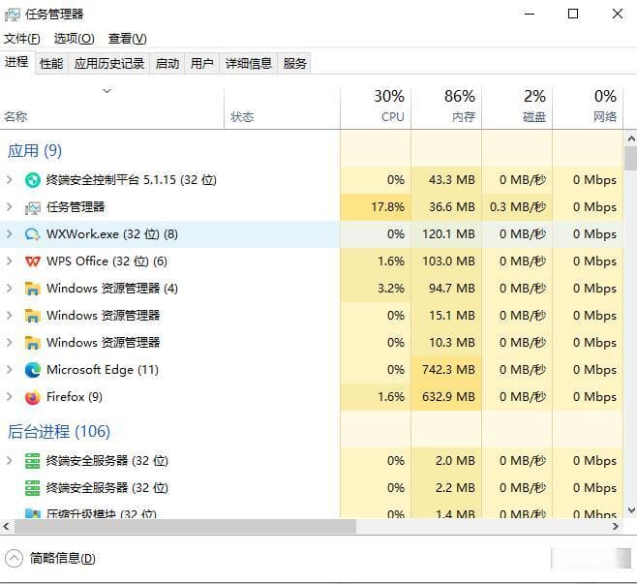Click the 简略信息(D) link text

[63, 559]
